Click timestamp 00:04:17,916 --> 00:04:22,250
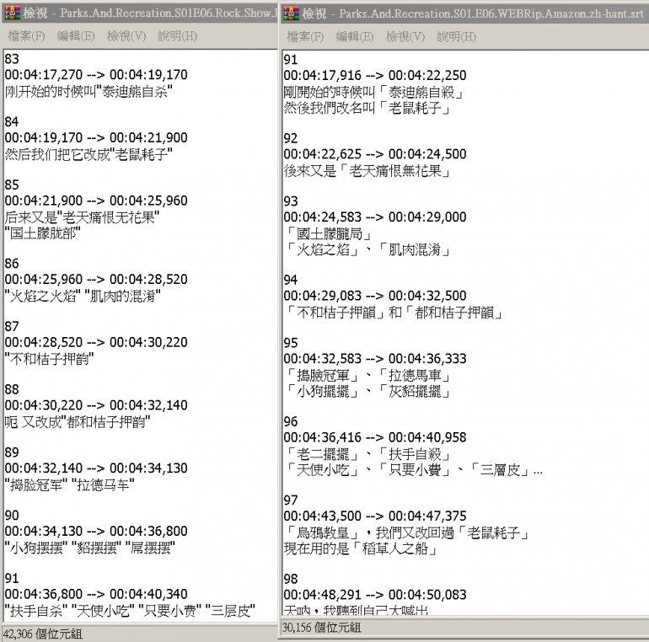 click(x=375, y=75)
